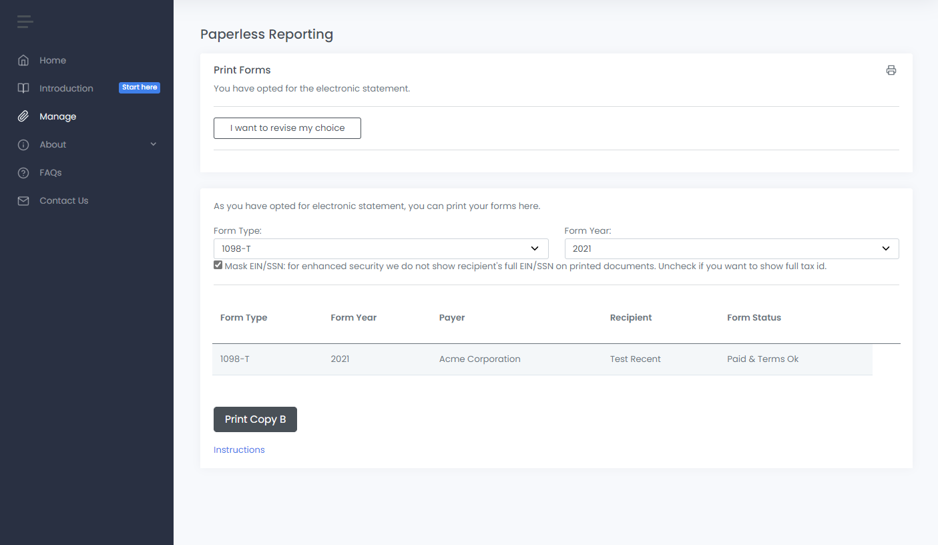The image size is (938, 545).
Task: Click the printer icon in Print Forms
Action: [891, 70]
